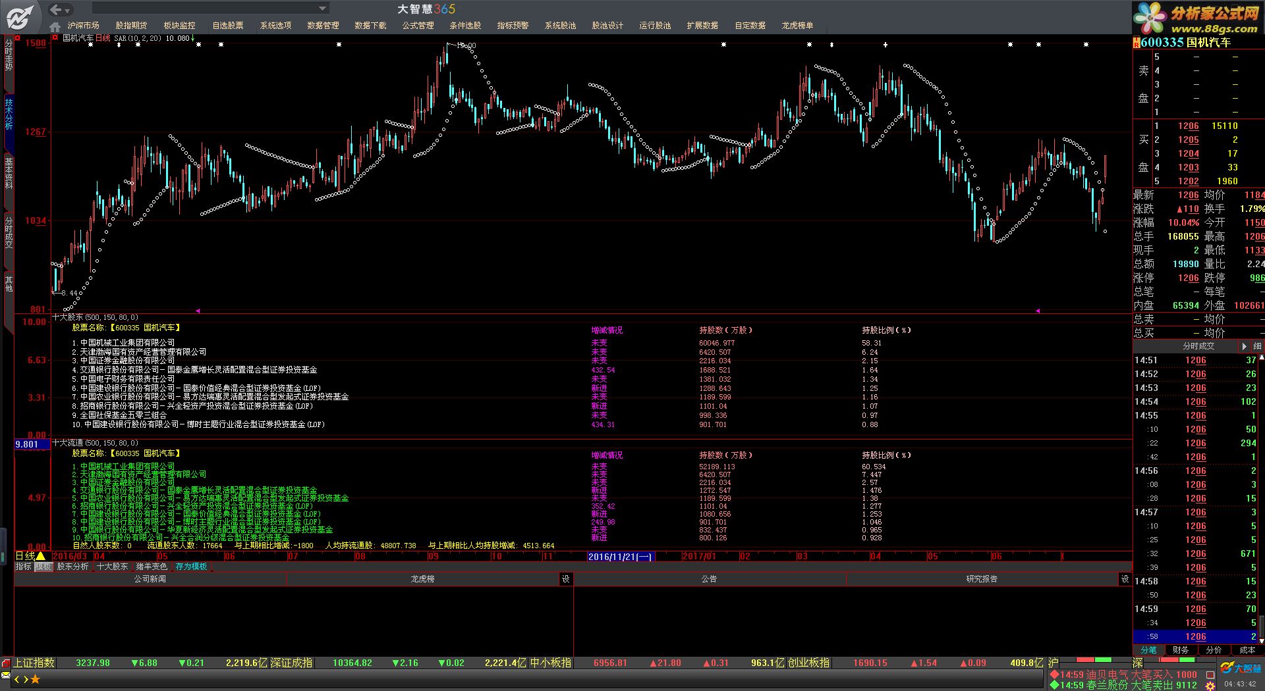Open the 沪深市场 menu
This screenshot has width=1265, height=691.
point(83,26)
